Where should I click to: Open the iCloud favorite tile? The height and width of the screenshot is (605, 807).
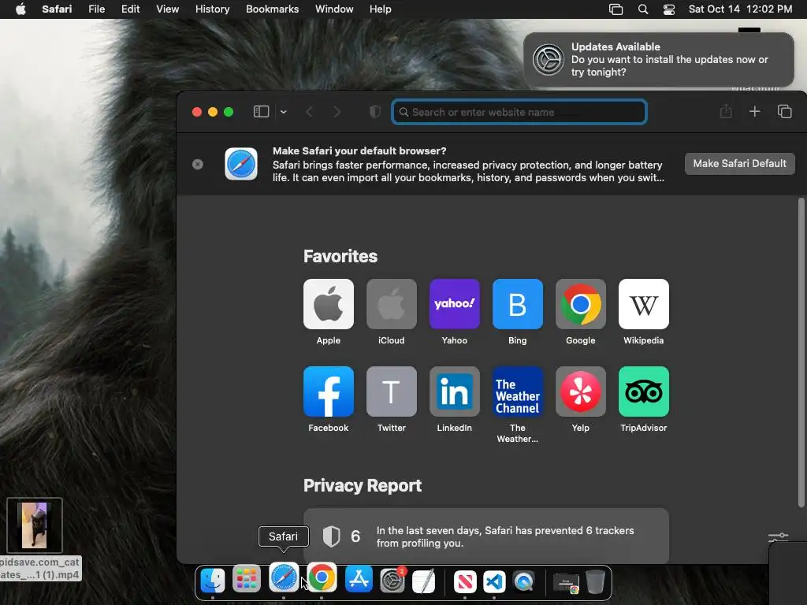pyautogui.click(x=391, y=304)
